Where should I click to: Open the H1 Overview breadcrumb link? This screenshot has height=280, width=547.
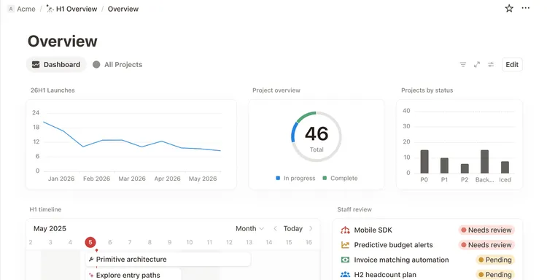pyautogui.click(x=77, y=9)
